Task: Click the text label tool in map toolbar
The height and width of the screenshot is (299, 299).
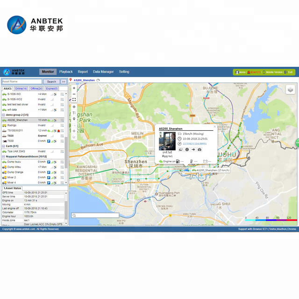Action: (74, 113)
